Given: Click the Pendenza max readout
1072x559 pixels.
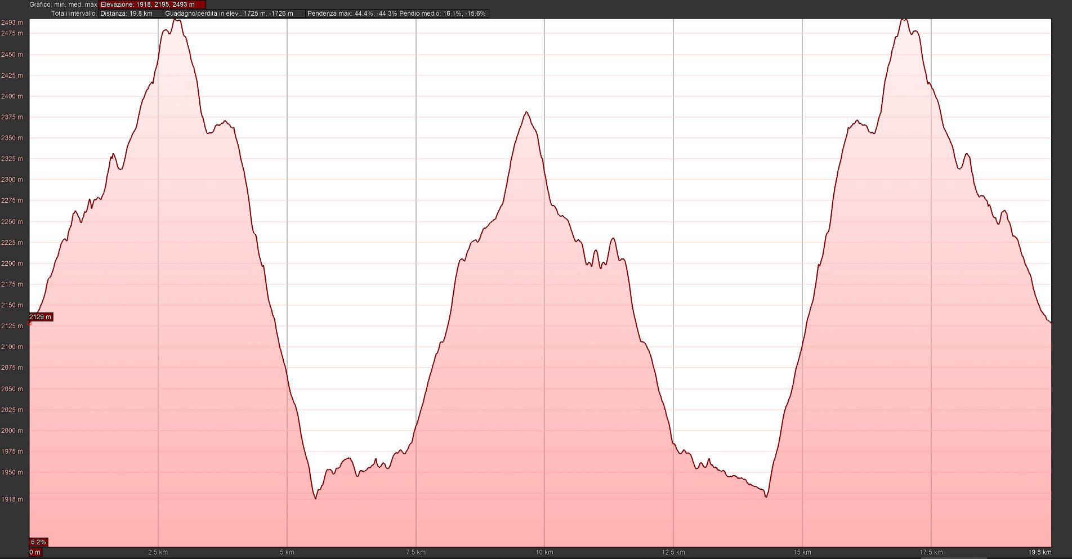Looking at the screenshot, I should point(352,14).
